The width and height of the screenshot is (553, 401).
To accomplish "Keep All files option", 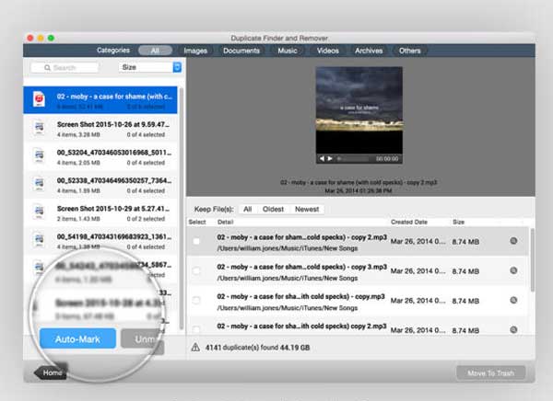I will click(248, 209).
